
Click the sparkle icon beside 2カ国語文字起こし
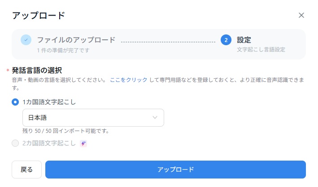(83, 143)
